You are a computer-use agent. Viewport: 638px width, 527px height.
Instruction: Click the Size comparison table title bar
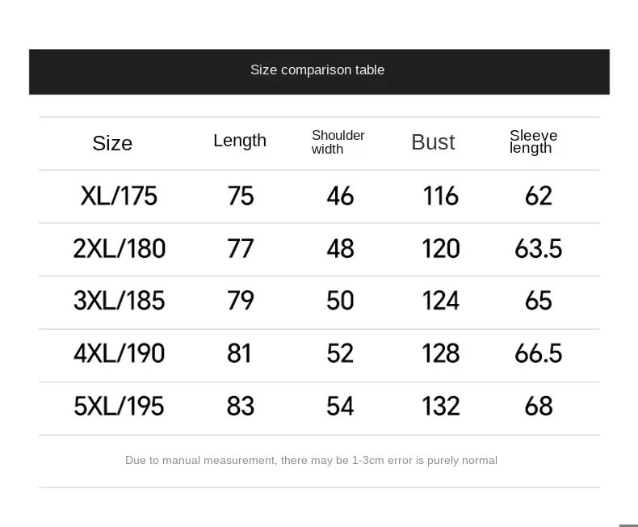[318, 71]
